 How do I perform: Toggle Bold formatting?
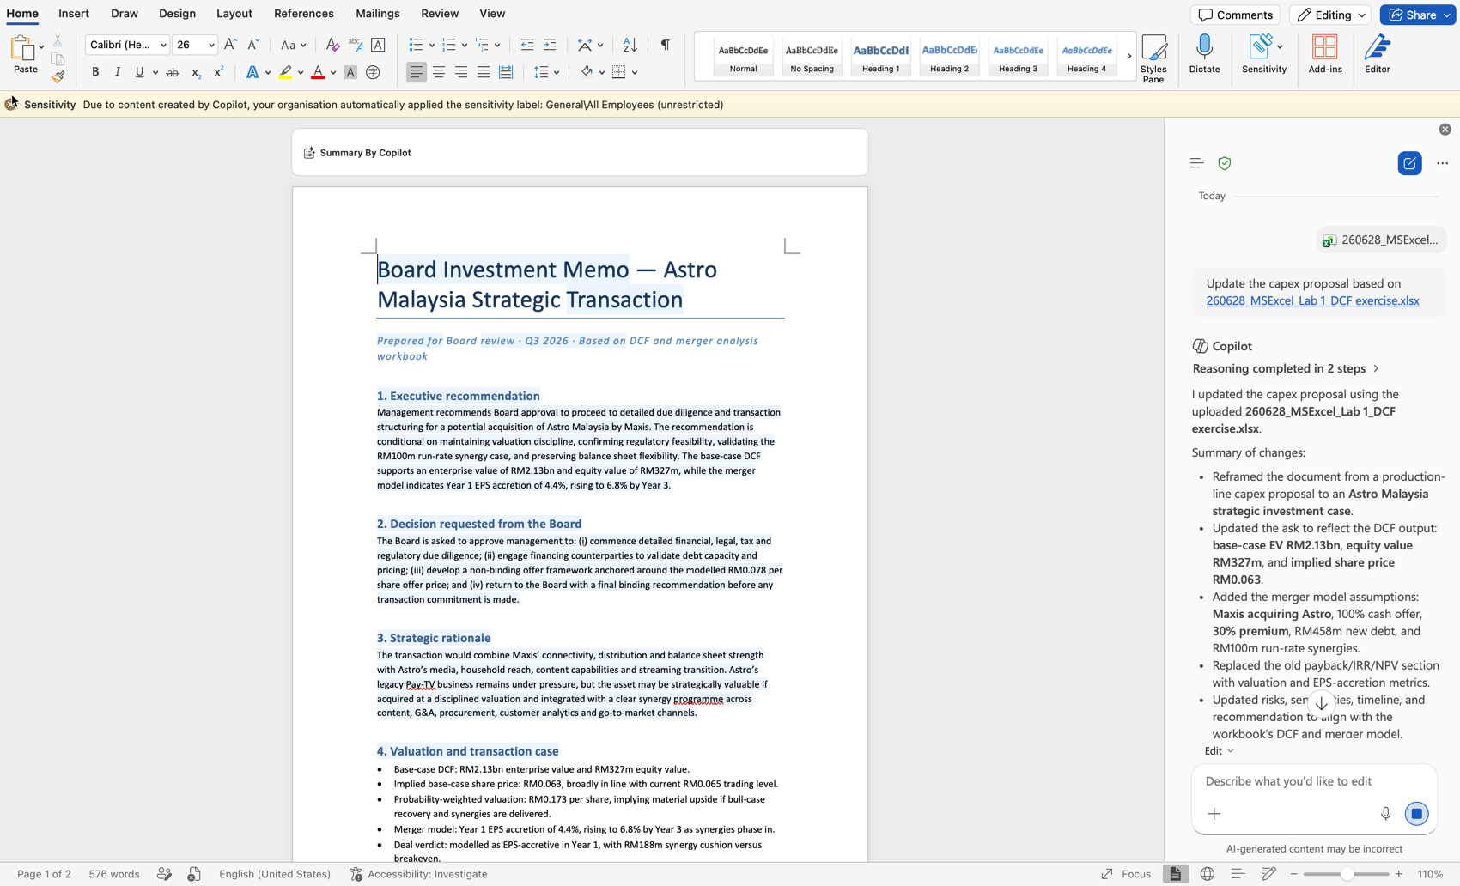point(95,72)
